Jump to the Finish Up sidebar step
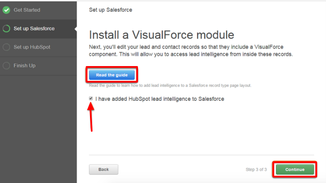 coord(24,66)
